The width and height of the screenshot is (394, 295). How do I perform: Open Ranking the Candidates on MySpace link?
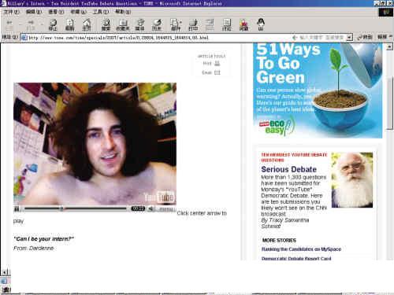point(301,249)
